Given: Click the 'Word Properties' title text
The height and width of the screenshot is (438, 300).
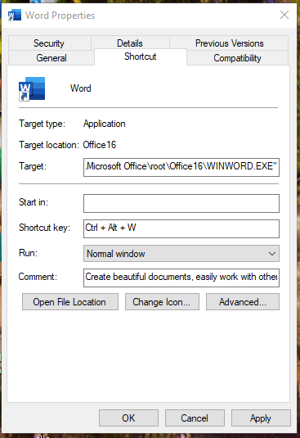Looking at the screenshot, I should pos(60,16).
